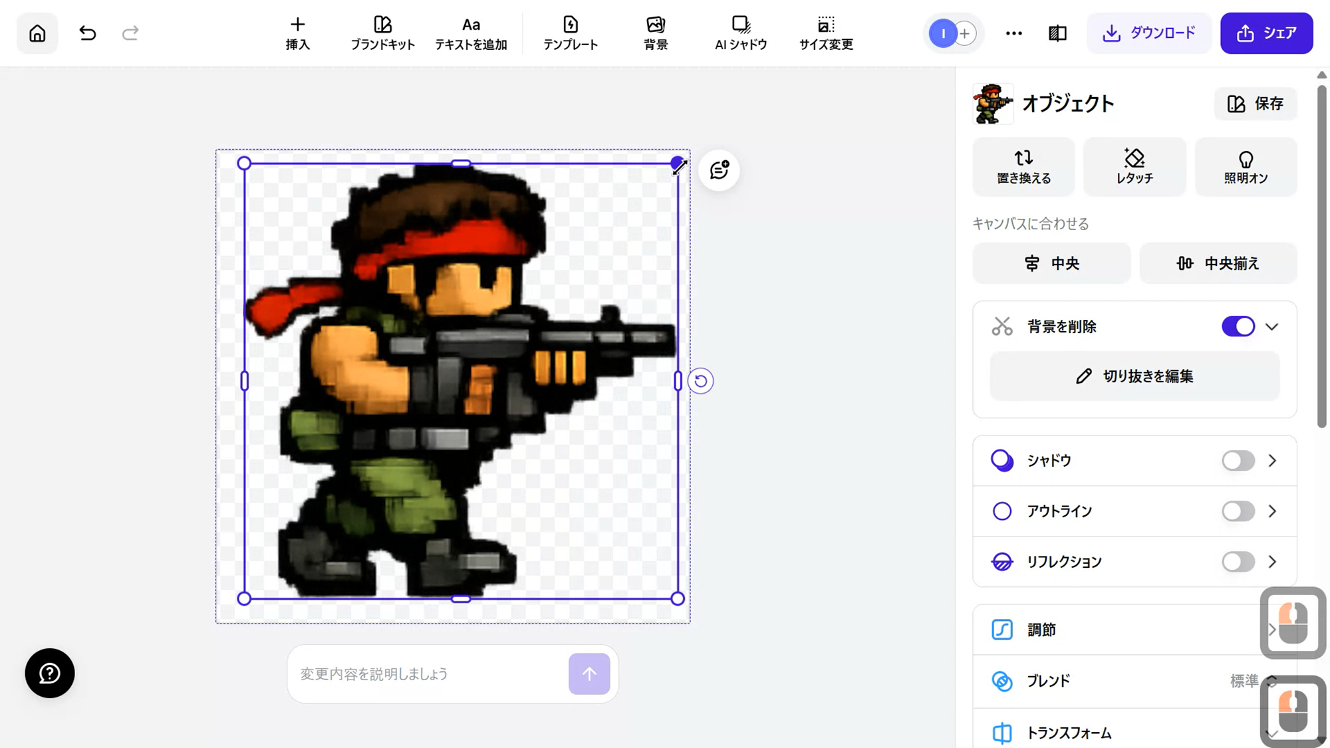This screenshot has height=748, width=1330.
Task: Click the シャドウ shadow icon
Action: point(1002,461)
